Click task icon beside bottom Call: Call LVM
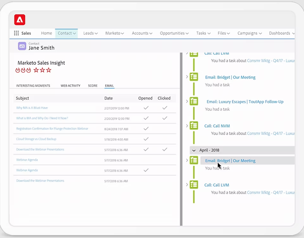 coord(194,184)
